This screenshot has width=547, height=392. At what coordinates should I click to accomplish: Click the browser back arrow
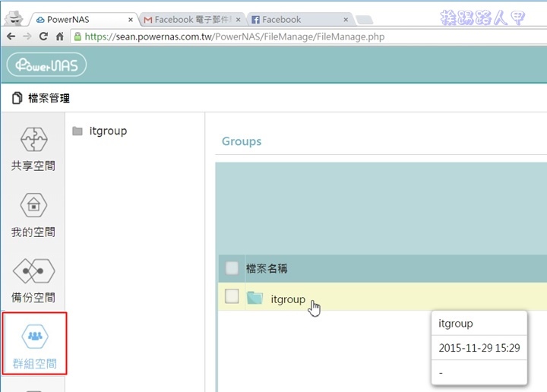pyautogui.click(x=11, y=36)
